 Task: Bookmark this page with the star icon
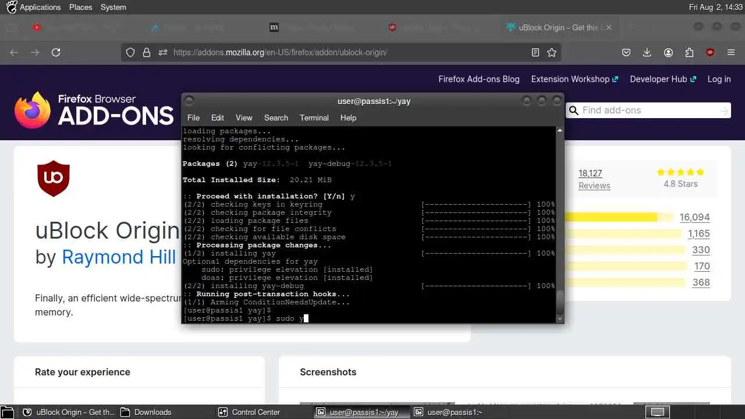552,52
